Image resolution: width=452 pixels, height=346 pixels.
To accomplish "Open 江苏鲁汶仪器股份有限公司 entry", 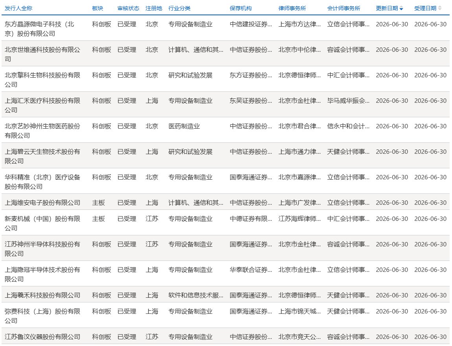I will tap(42, 337).
